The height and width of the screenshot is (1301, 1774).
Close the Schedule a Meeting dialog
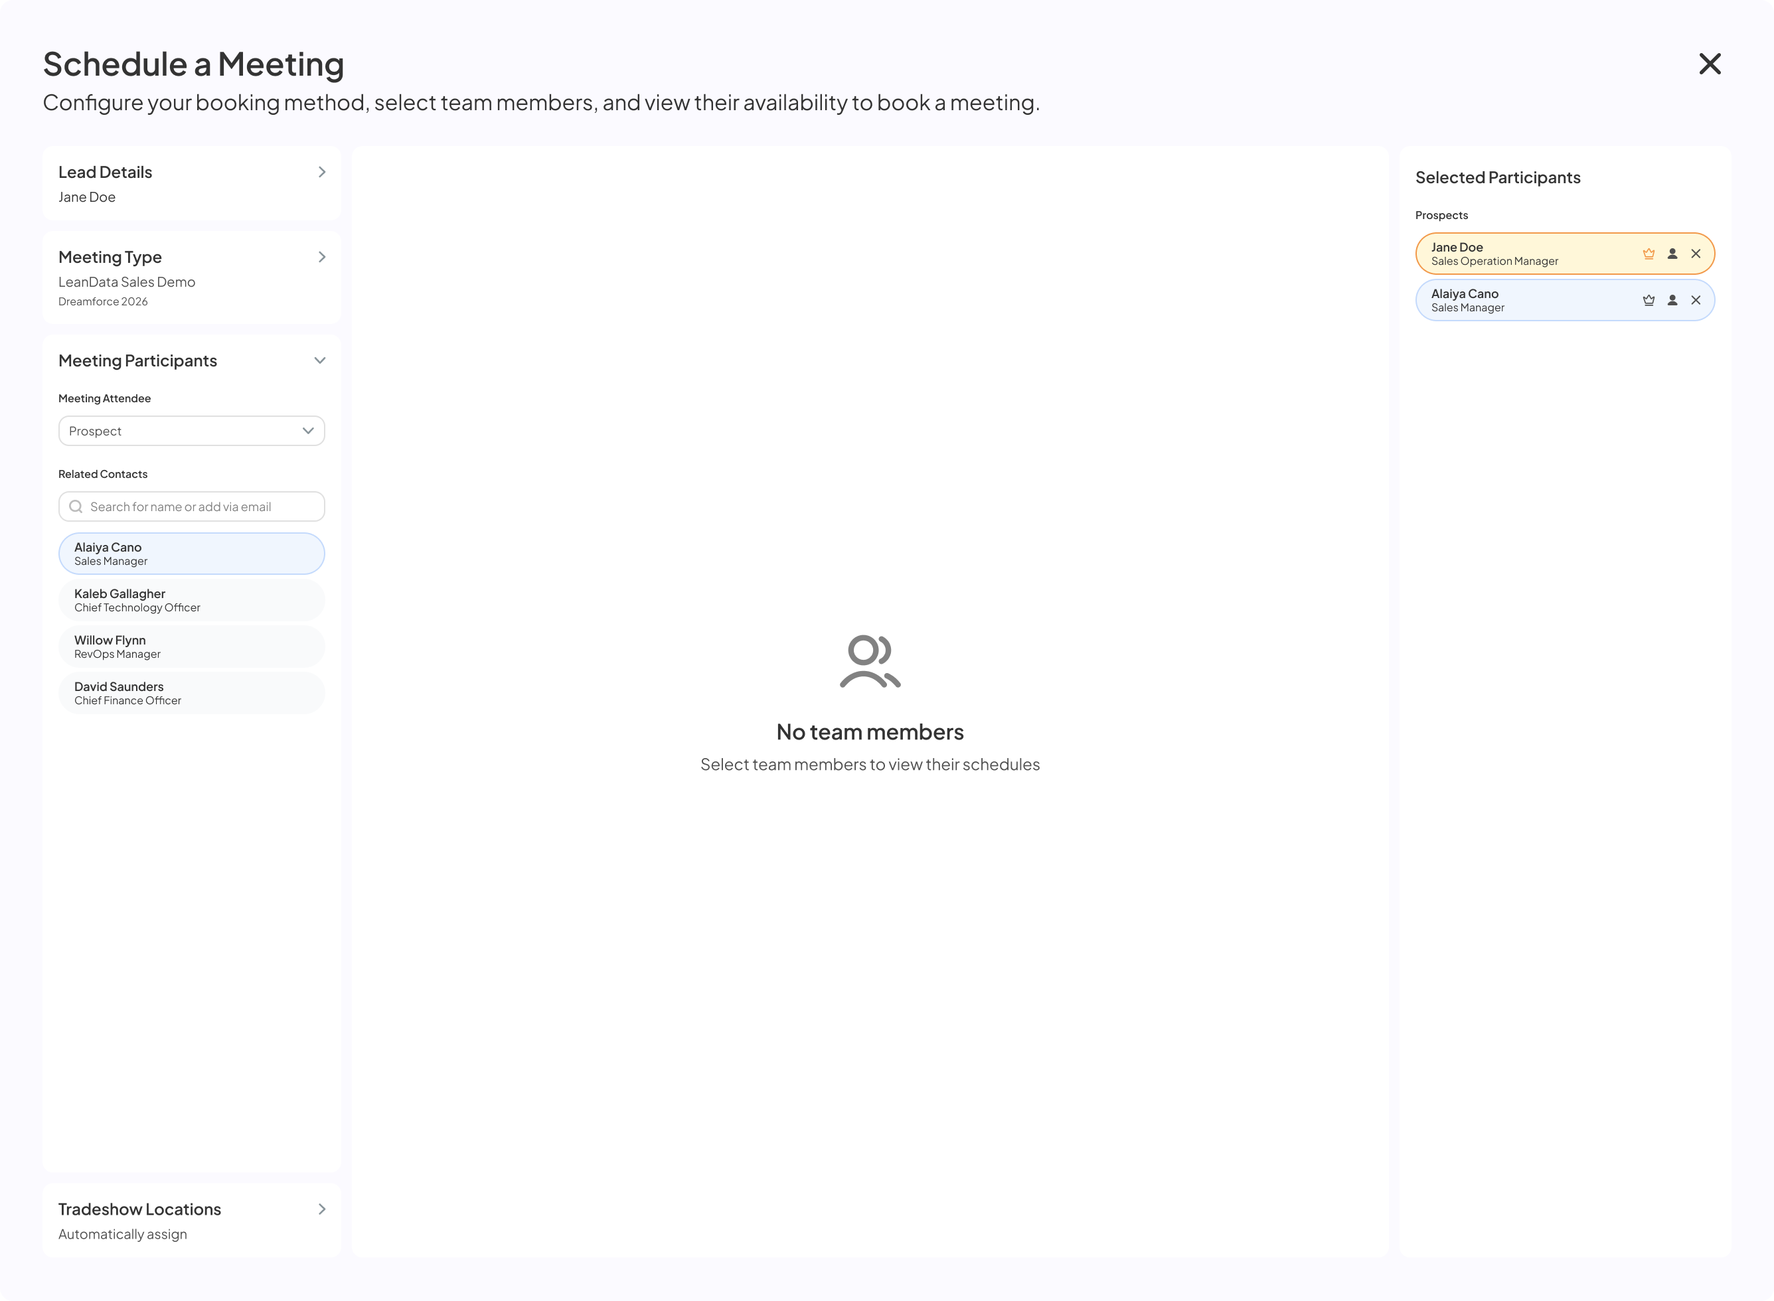click(1710, 64)
